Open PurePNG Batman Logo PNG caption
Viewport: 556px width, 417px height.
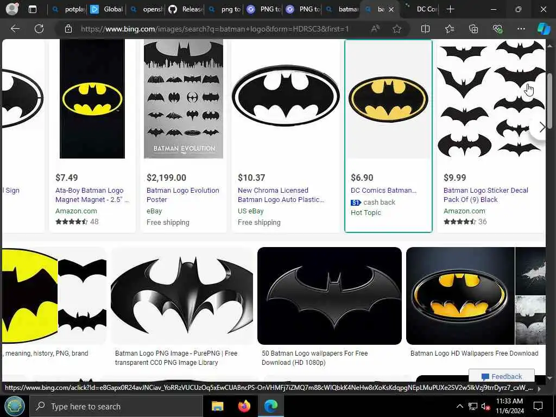(x=176, y=358)
